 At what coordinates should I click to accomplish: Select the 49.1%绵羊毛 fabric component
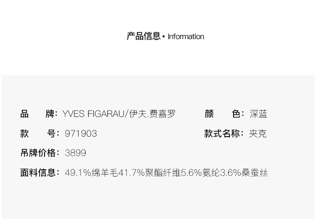coord(91,173)
